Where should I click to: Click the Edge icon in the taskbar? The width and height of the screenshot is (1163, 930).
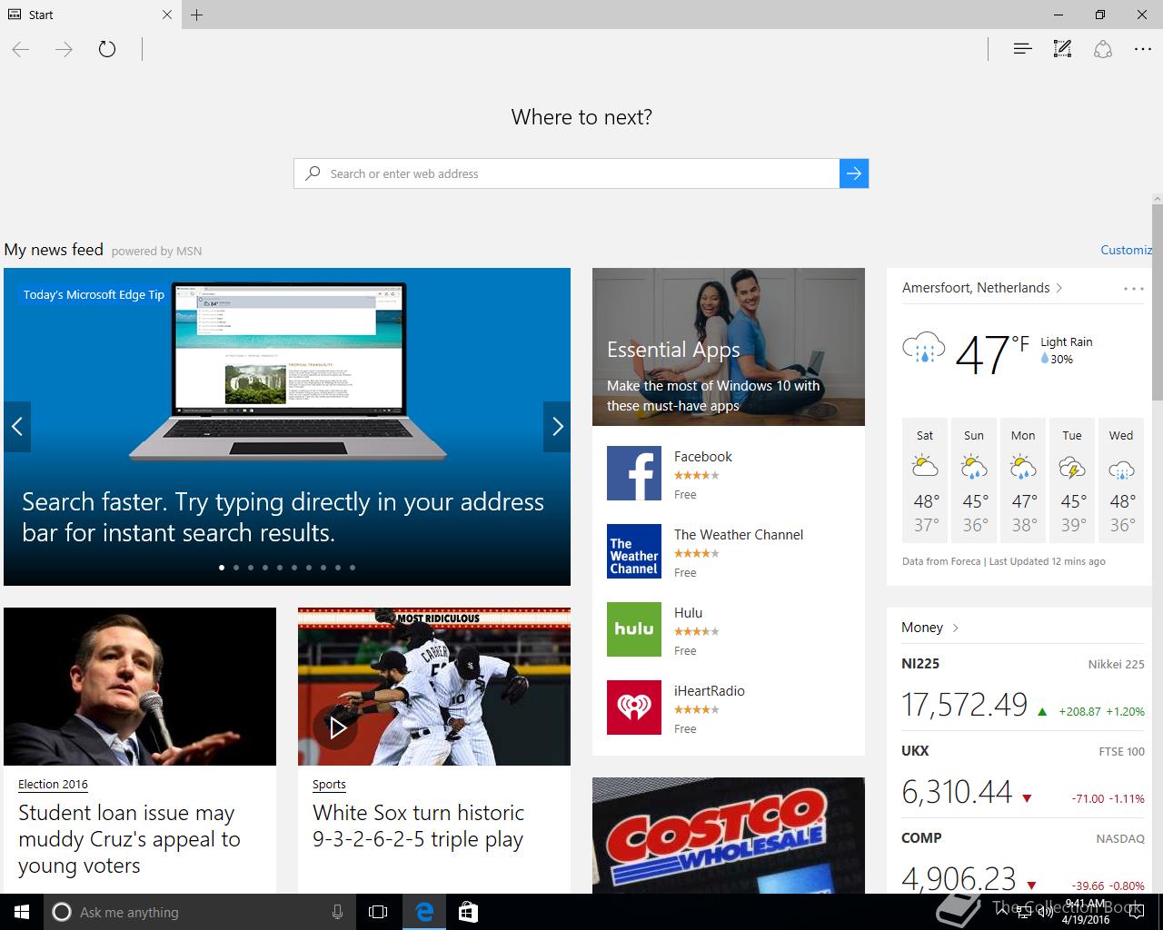(424, 912)
